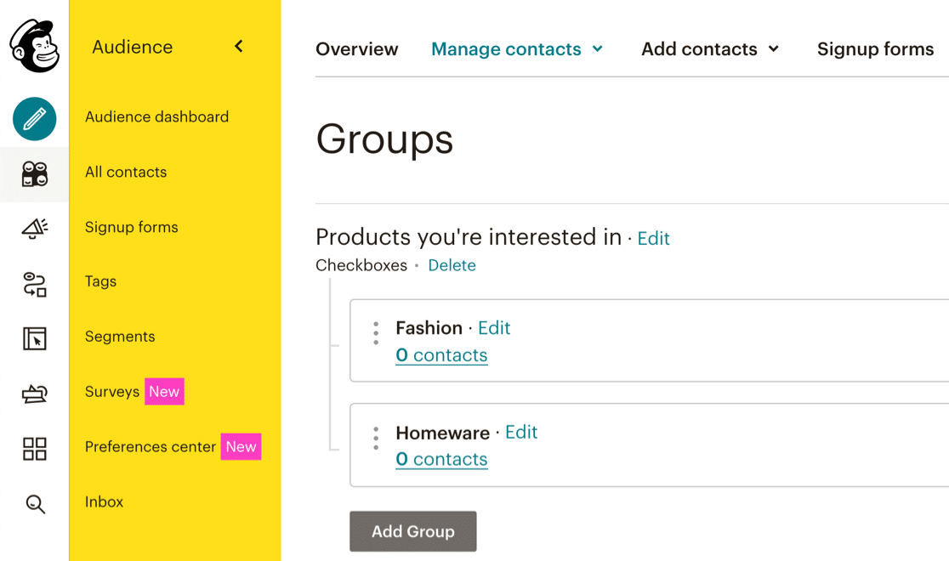The width and height of the screenshot is (949, 561).
Task: Open the Content studio icon
Action: pyautogui.click(x=35, y=394)
